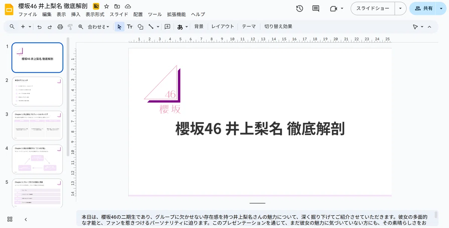Open the line tool dropdown arrow
Screen dimensions: 449x228
click(158, 27)
